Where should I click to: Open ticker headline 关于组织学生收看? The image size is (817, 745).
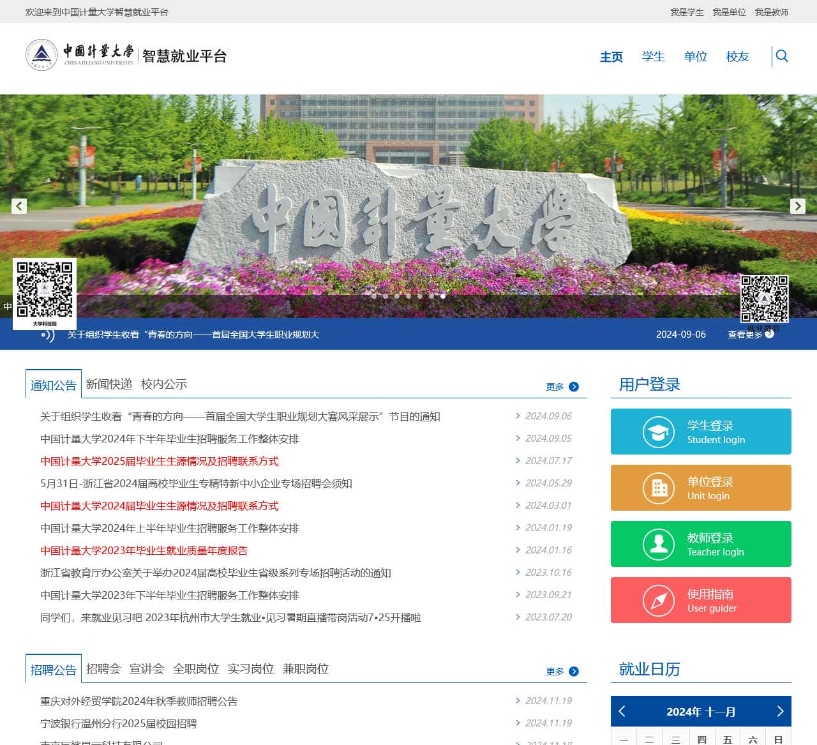(x=193, y=334)
